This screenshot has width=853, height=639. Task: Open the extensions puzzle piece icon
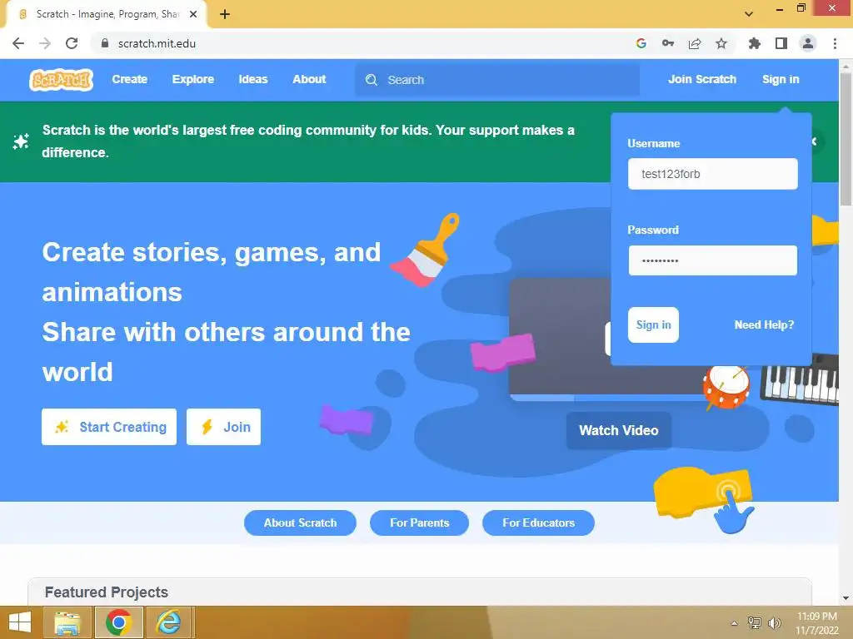click(x=754, y=43)
